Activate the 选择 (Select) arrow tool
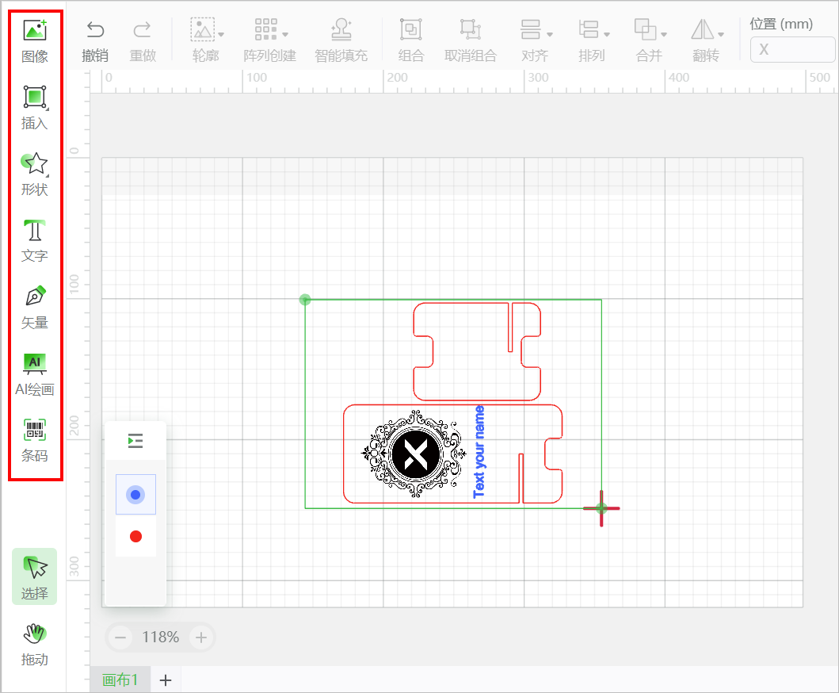This screenshot has height=693, width=839. [35, 576]
